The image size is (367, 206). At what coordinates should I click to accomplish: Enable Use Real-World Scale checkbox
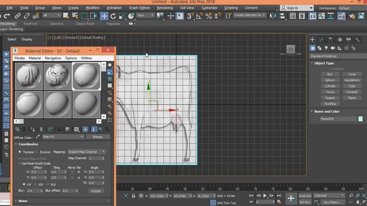click(19, 163)
